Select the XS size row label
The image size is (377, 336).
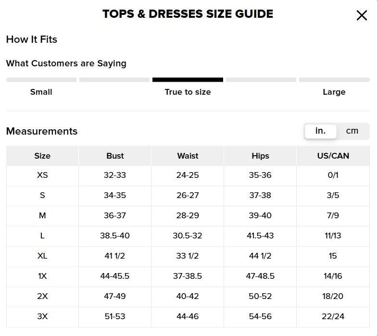point(42,175)
